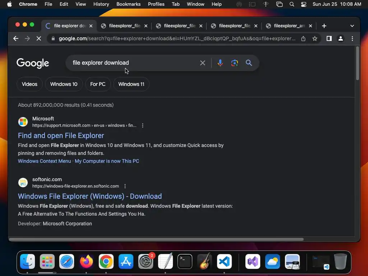Viewport: 368px width, 276px height.
Task: Open Trash in the Dock
Action: (340, 262)
